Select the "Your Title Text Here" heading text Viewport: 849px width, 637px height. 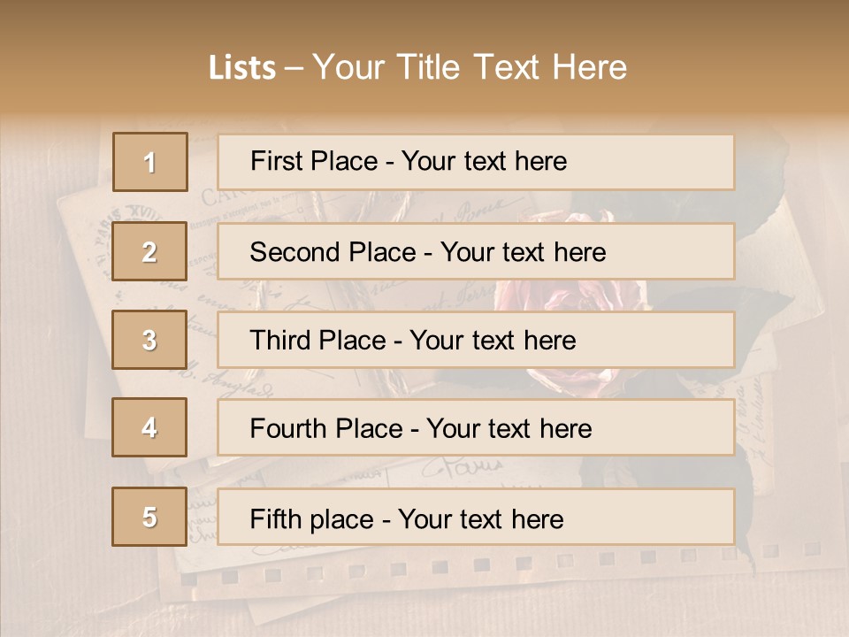(470, 67)
